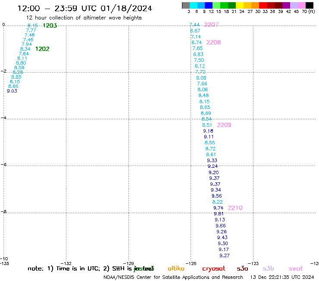Click the '70 (ft)' legend label
The width and height of the screenshot is (319, 281).
pos(308,11)
